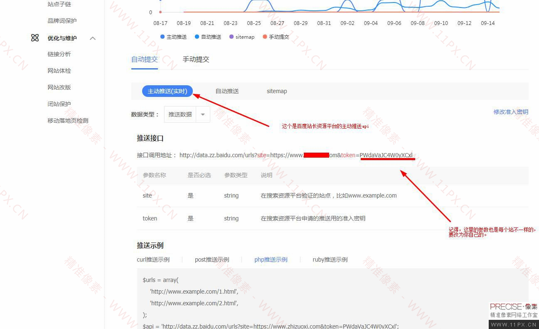
Task: Select the php推送示例 example
Action: [x=271, y=260]
